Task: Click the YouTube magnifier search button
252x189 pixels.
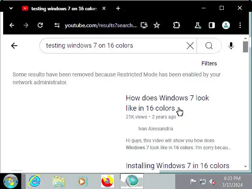Action: click(209, 46)
